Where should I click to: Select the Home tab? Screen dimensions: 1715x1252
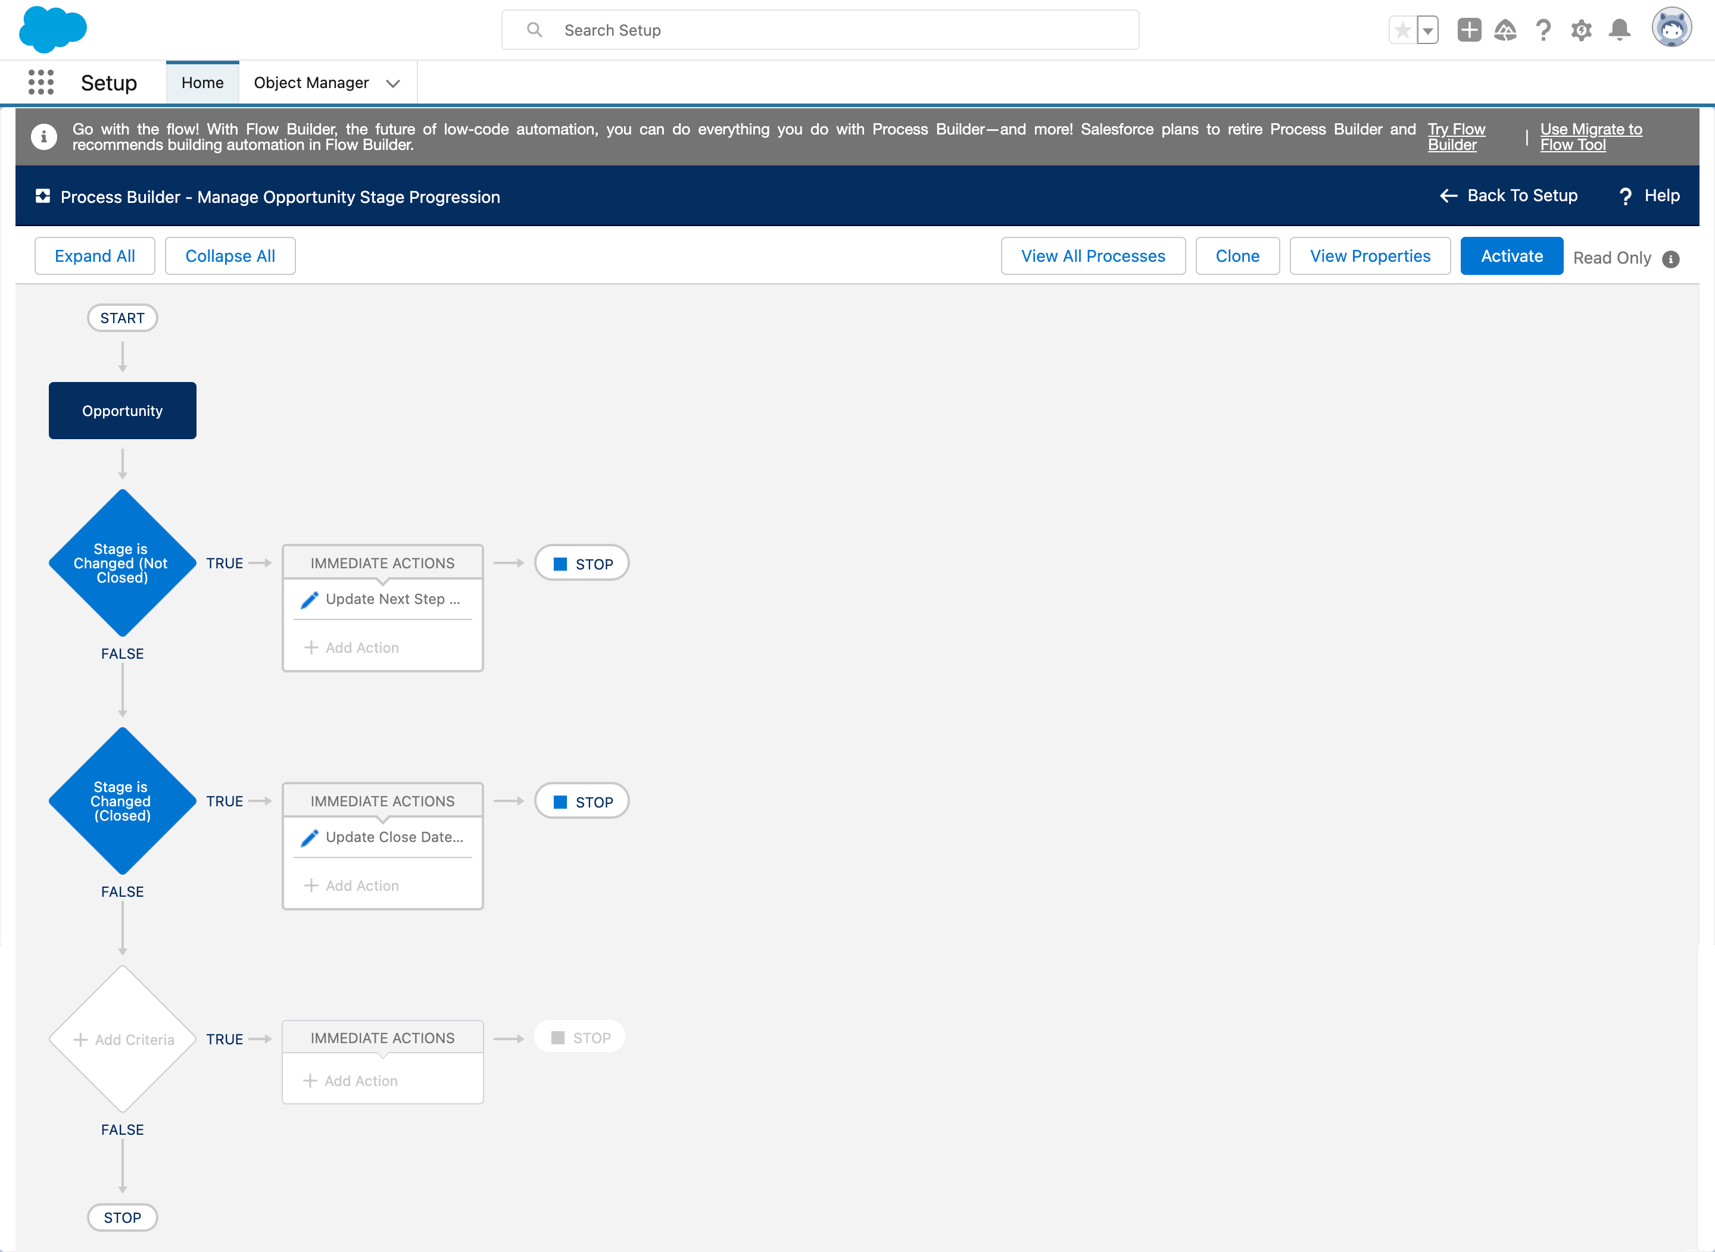coord(202,83)
